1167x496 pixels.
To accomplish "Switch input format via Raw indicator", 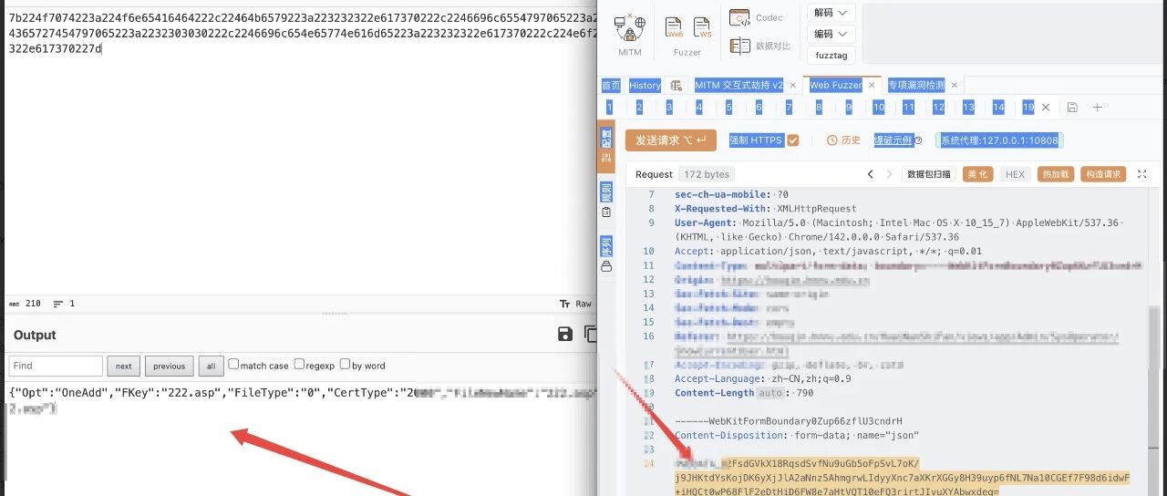I will click(576, 304).
